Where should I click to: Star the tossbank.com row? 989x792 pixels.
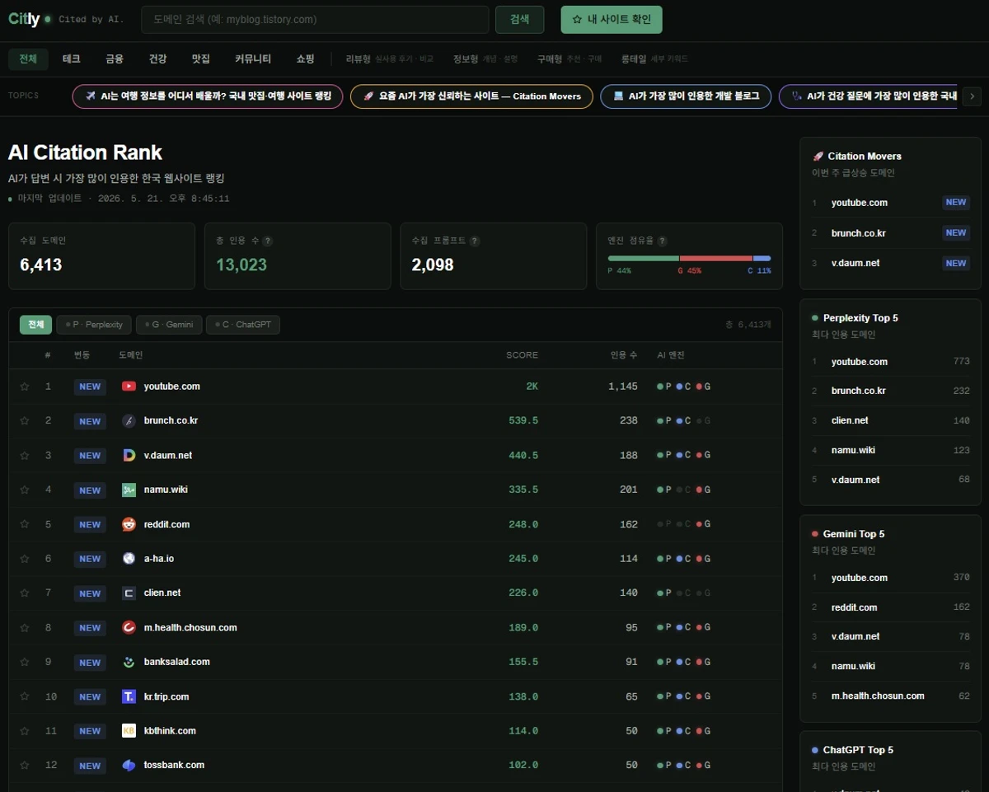click(25, 765)
